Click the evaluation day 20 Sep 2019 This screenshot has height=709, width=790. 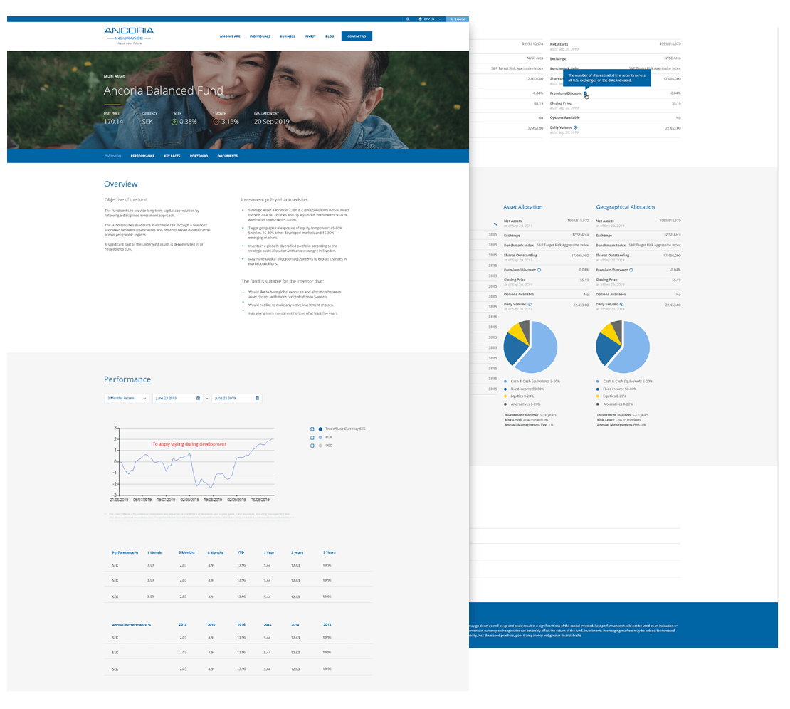coord(272,122)
